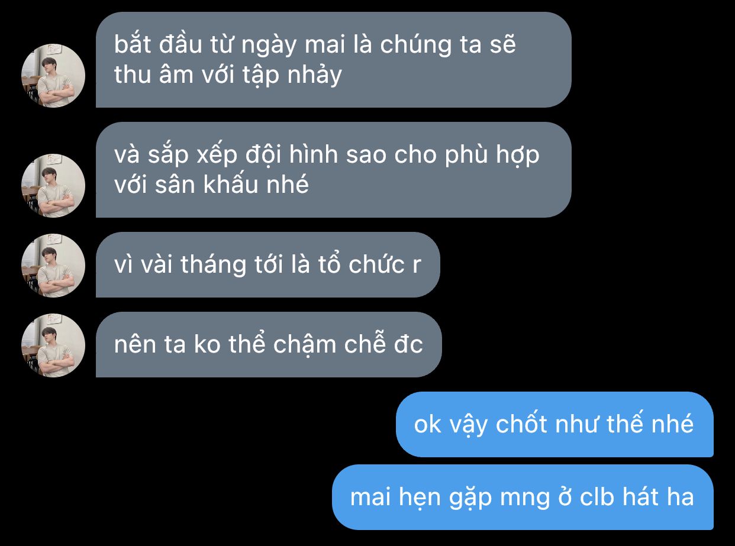
Task: Open avatar beside 'bắt đầu từ ngày mai' message
Action: (53, 76)
